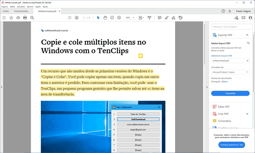
Task: Upload the file to cloud icon
Action: [18, 18]
